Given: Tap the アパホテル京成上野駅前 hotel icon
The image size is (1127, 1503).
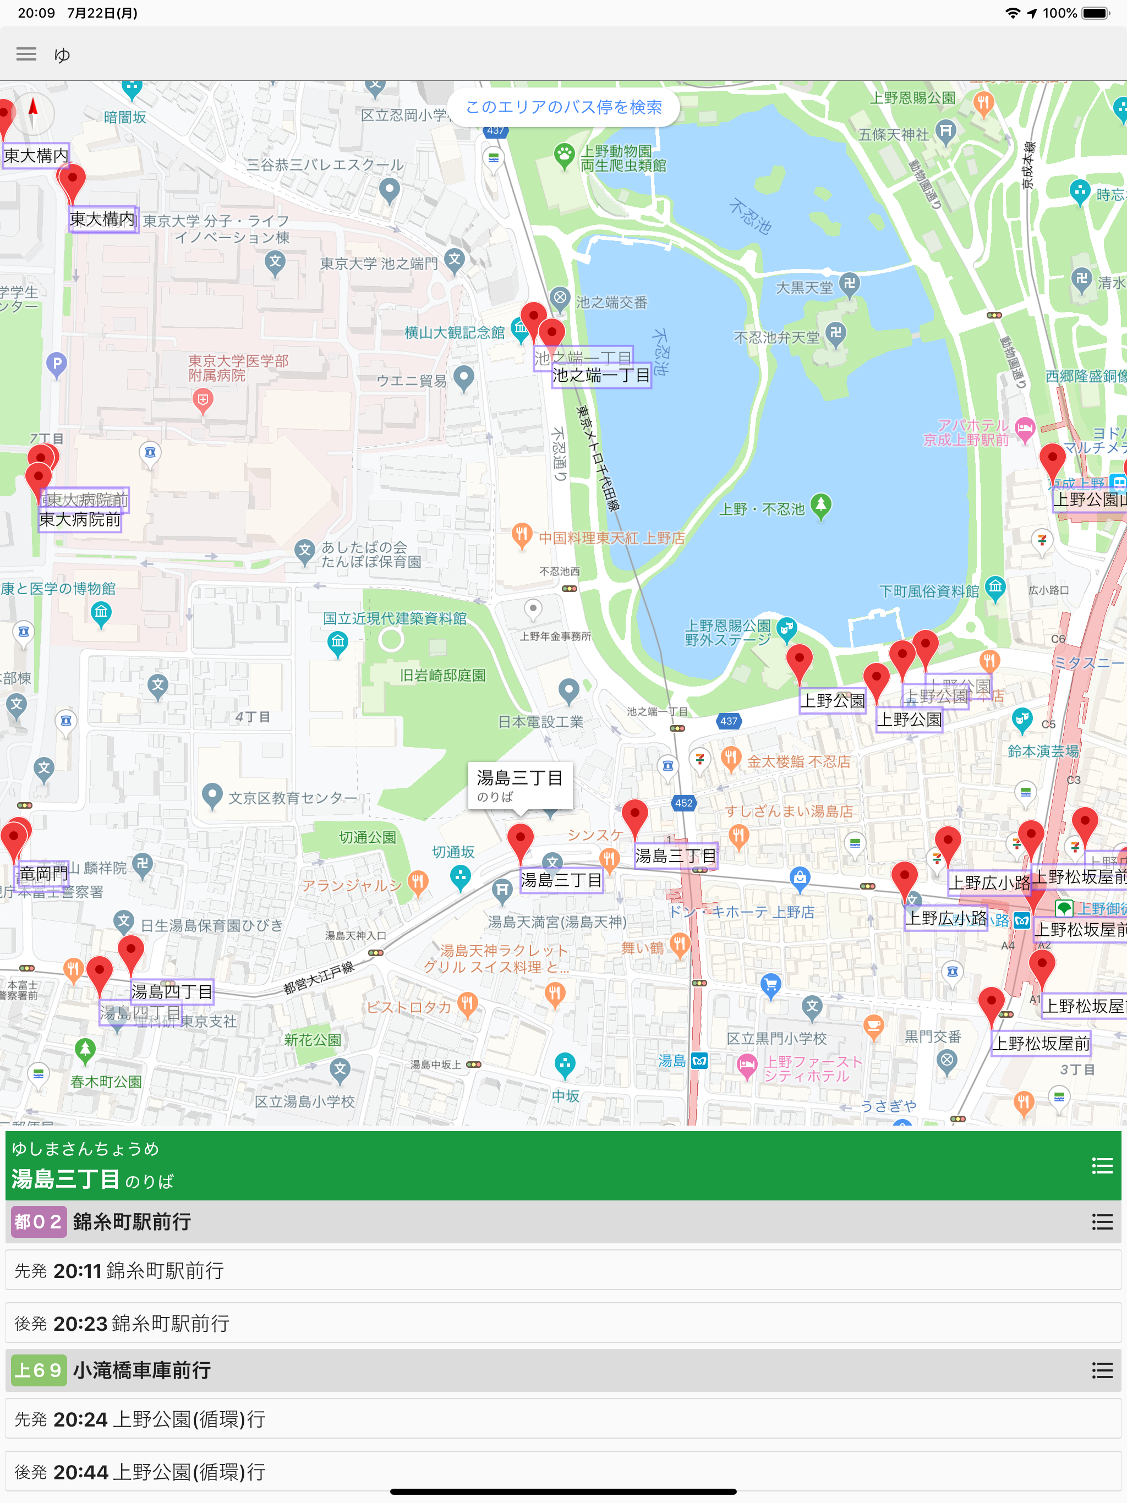Looking at the screenshot, I should (1024, 430).
